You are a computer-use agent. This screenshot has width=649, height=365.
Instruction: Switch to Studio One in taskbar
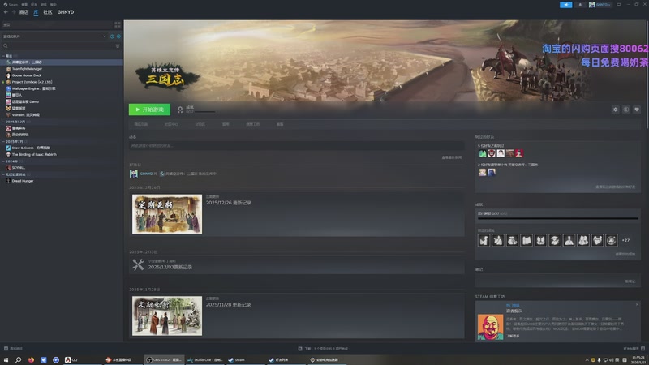point(204,360)
